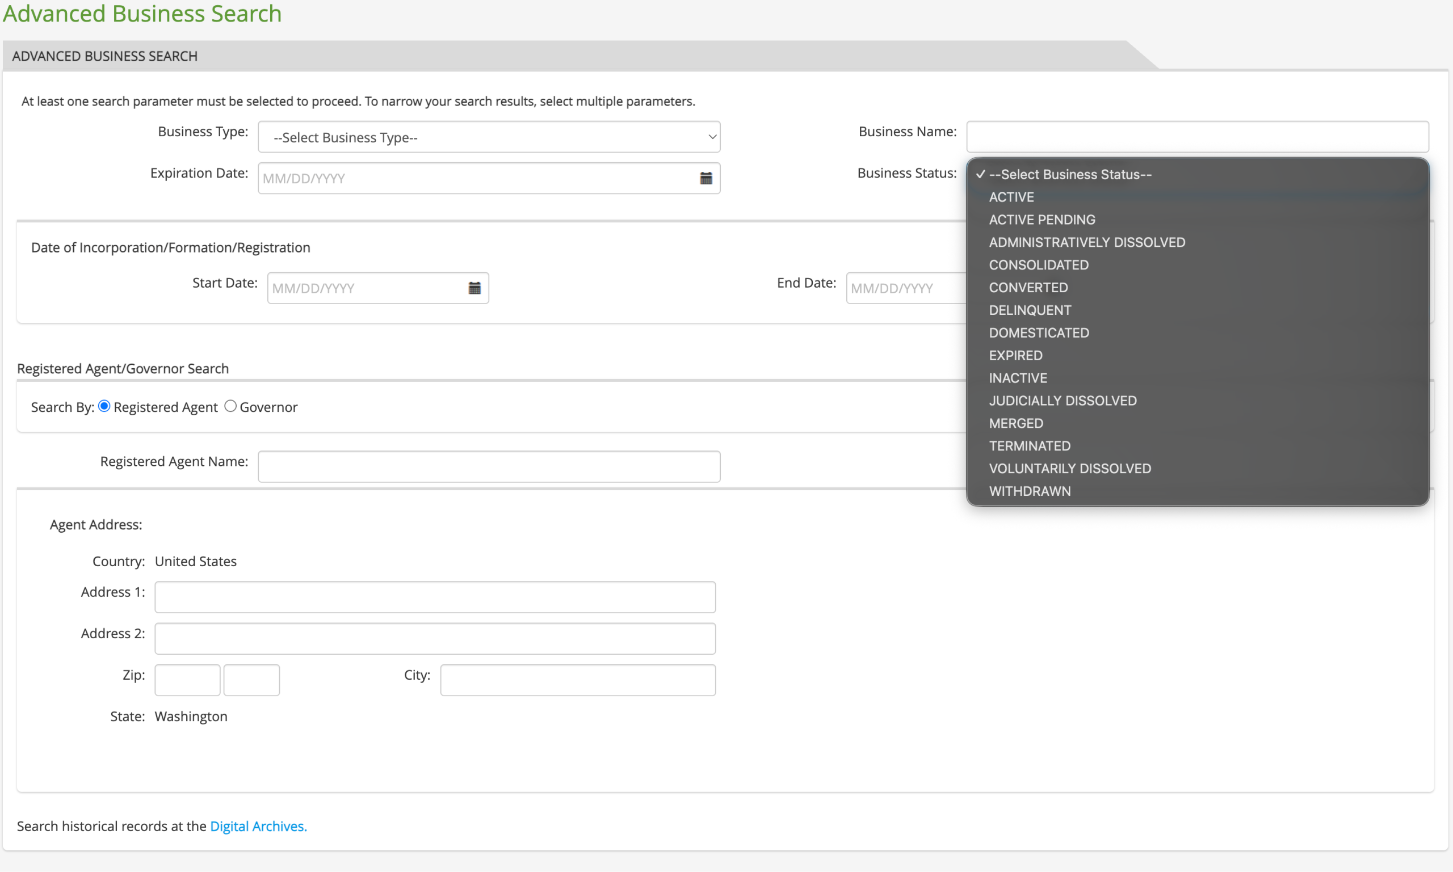1453x872 pixels.
Task: Select JUDICIALLY DISSOLVED status option
Action: click(1198, 401)
